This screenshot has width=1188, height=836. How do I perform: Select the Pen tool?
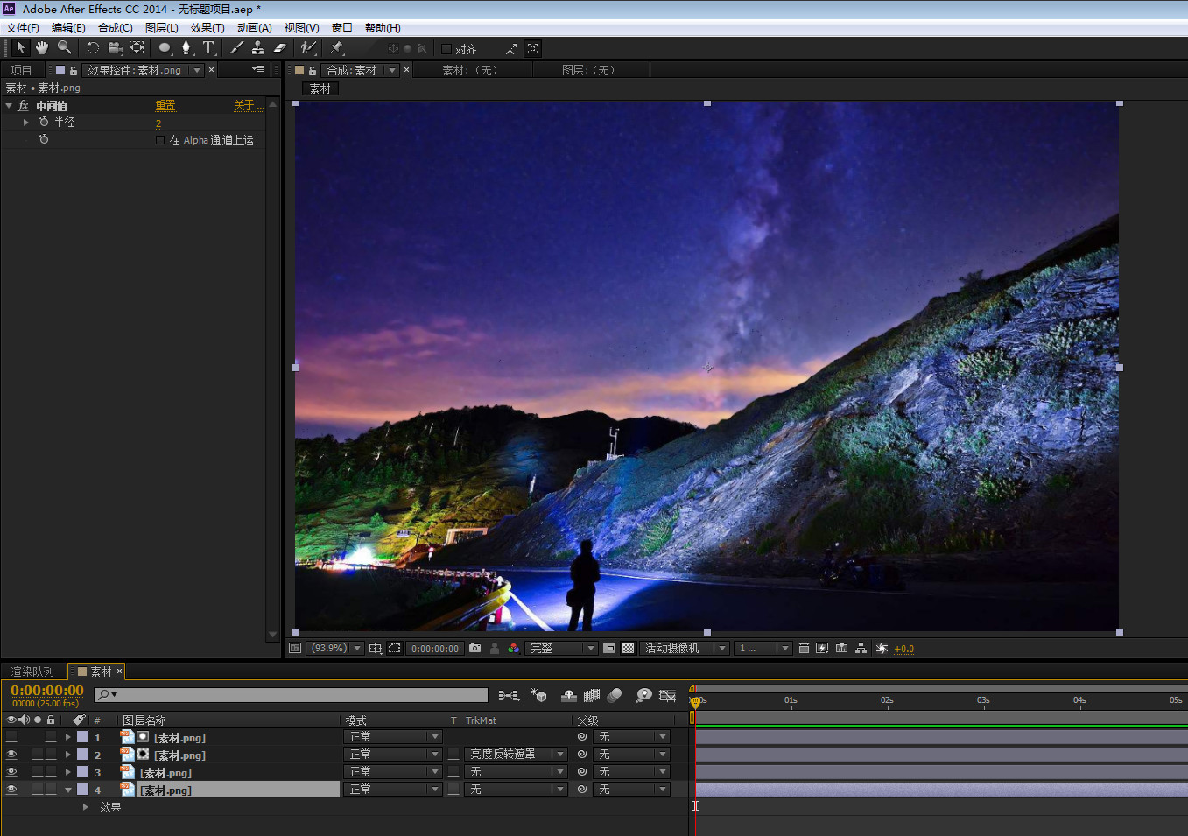186,48
